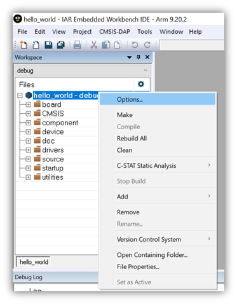Open the CMSIS-DAP menu
This screenshot has height=304, width=237.
coord(114,32)
